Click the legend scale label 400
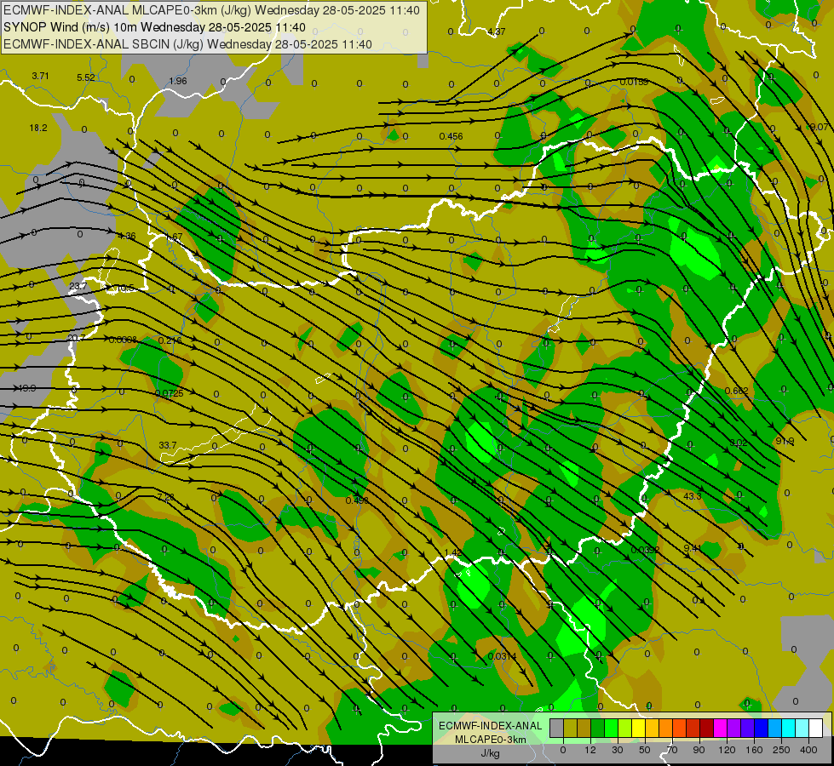The width and height of the screenshot is (834, 766). point(808,750)
